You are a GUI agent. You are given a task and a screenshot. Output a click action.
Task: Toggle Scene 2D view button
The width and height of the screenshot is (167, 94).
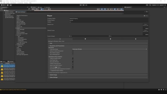(102, 9)
